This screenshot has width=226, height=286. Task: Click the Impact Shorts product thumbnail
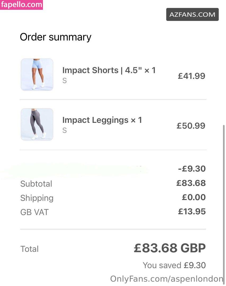click(x=37, y=75)
